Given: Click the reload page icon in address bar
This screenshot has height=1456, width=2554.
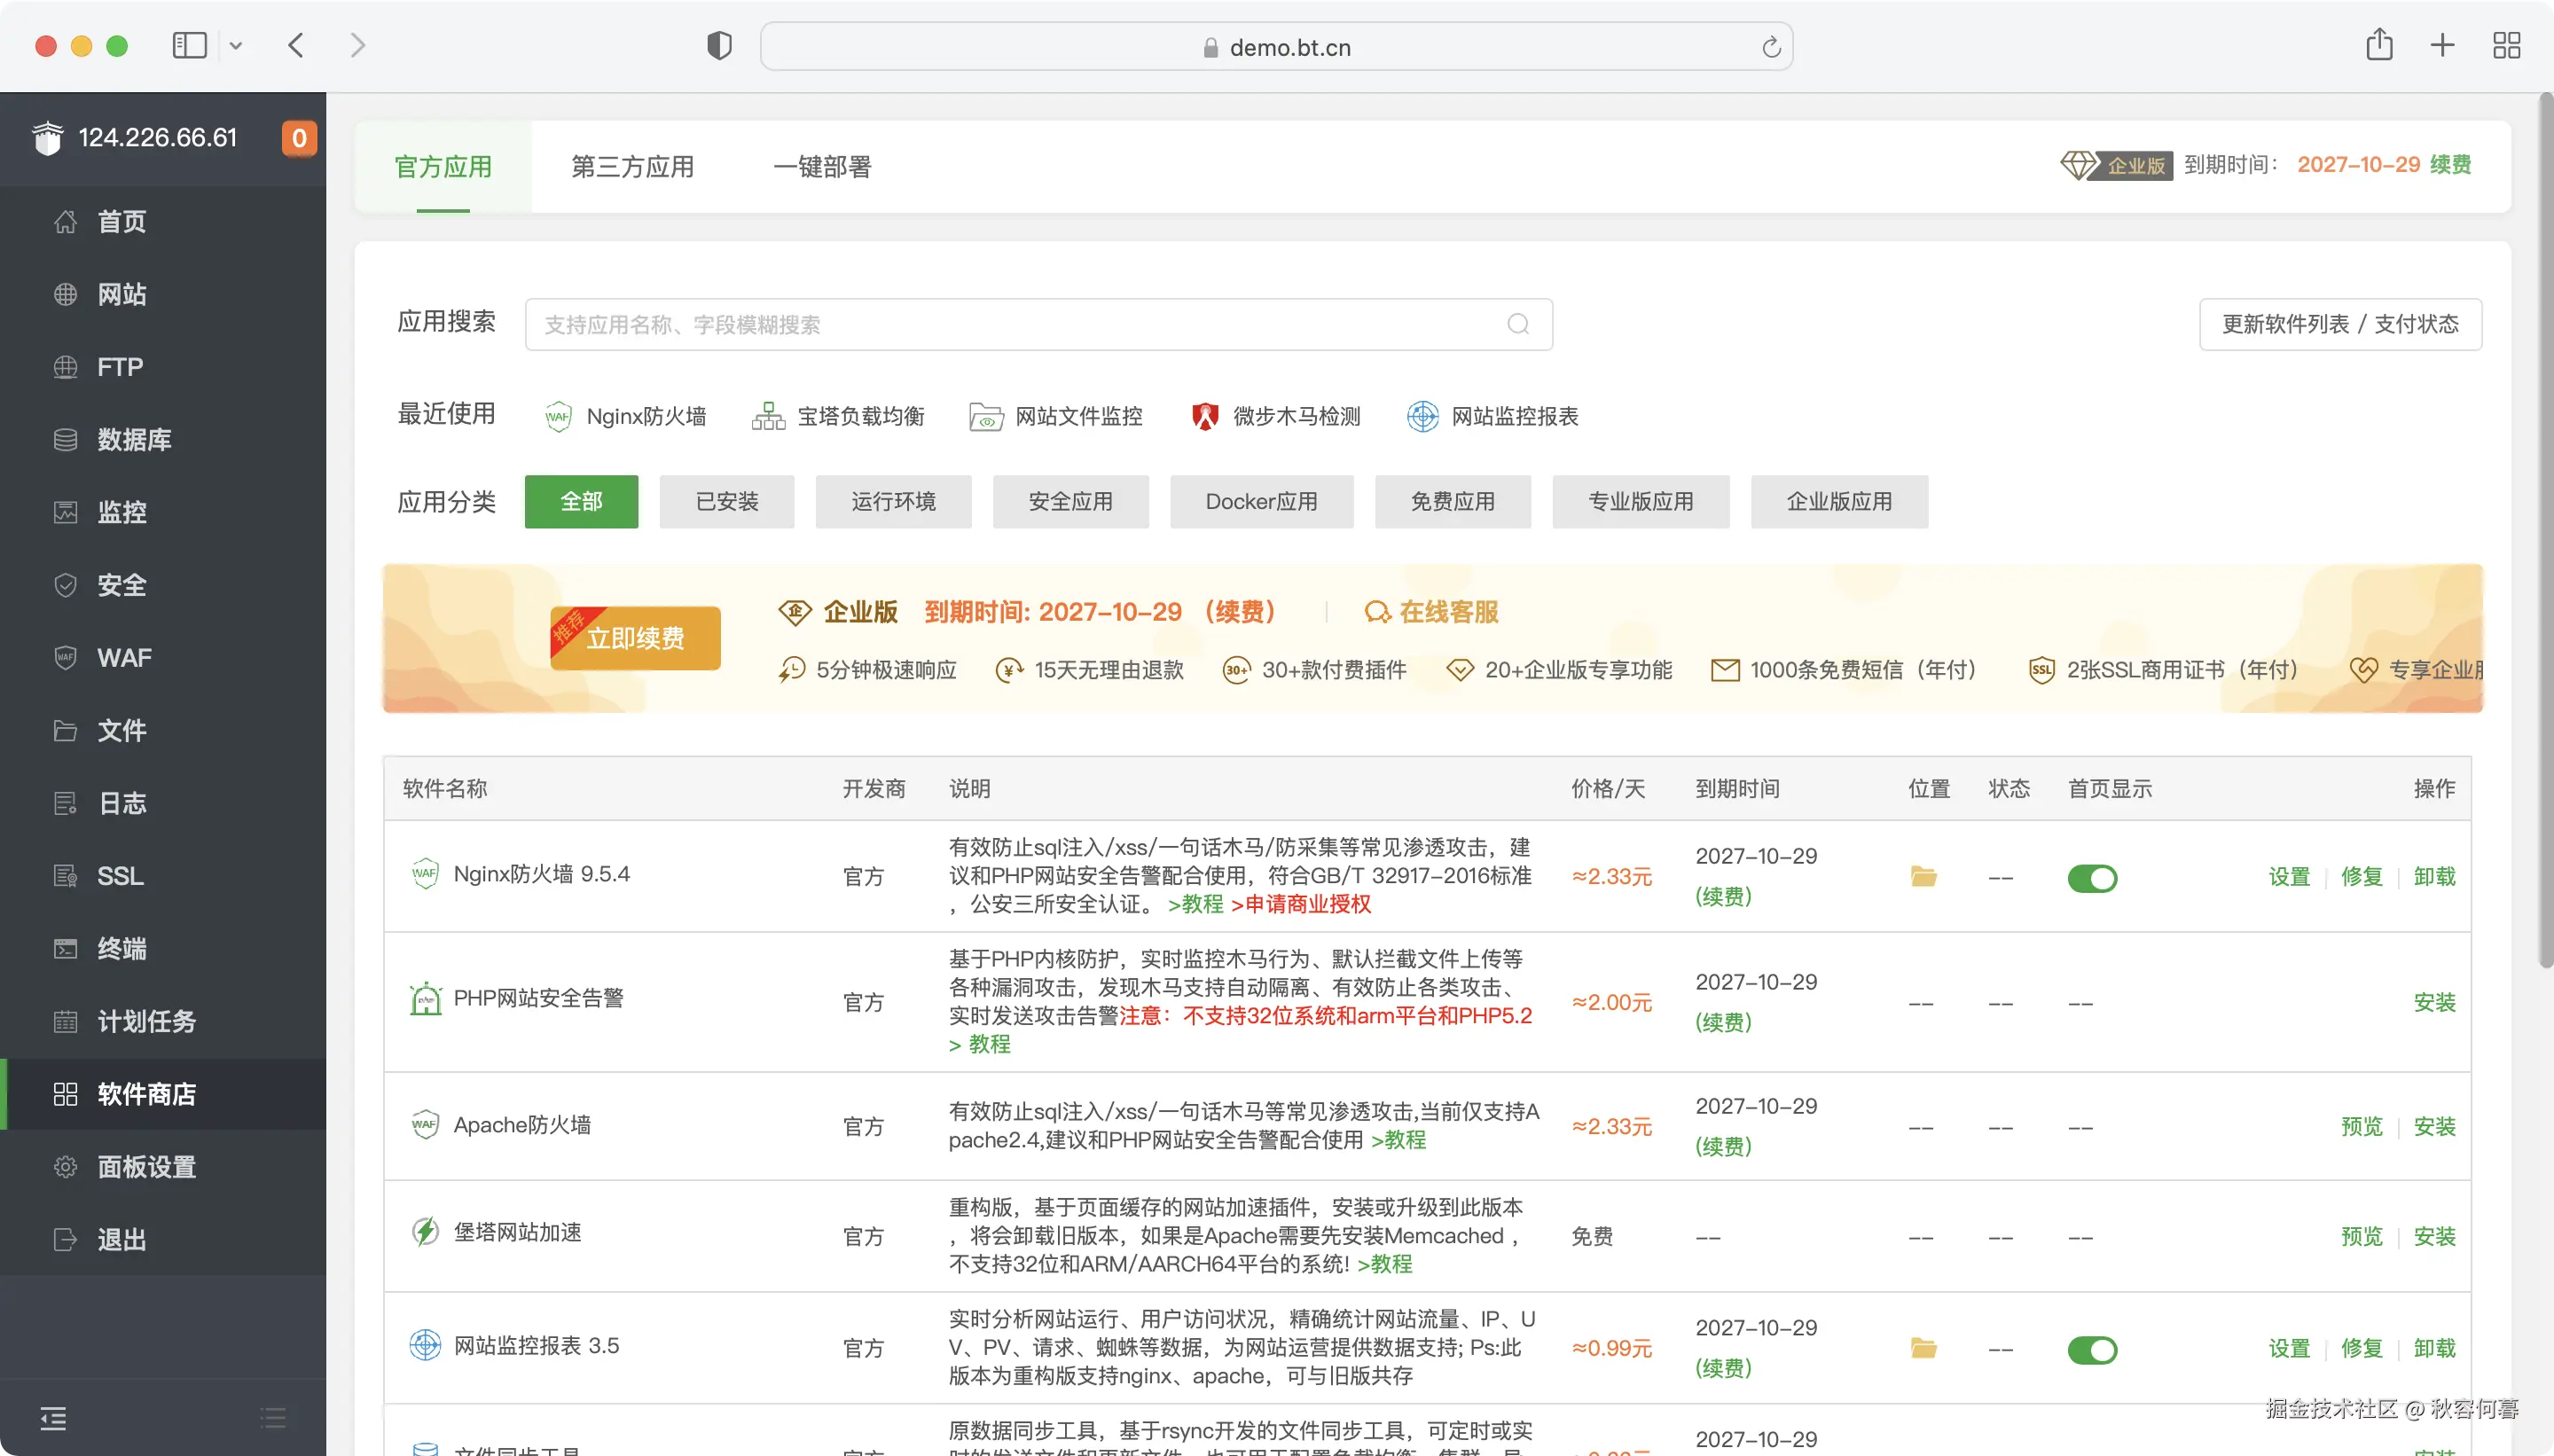Looking at the screenshot, I should [1770, 47].
